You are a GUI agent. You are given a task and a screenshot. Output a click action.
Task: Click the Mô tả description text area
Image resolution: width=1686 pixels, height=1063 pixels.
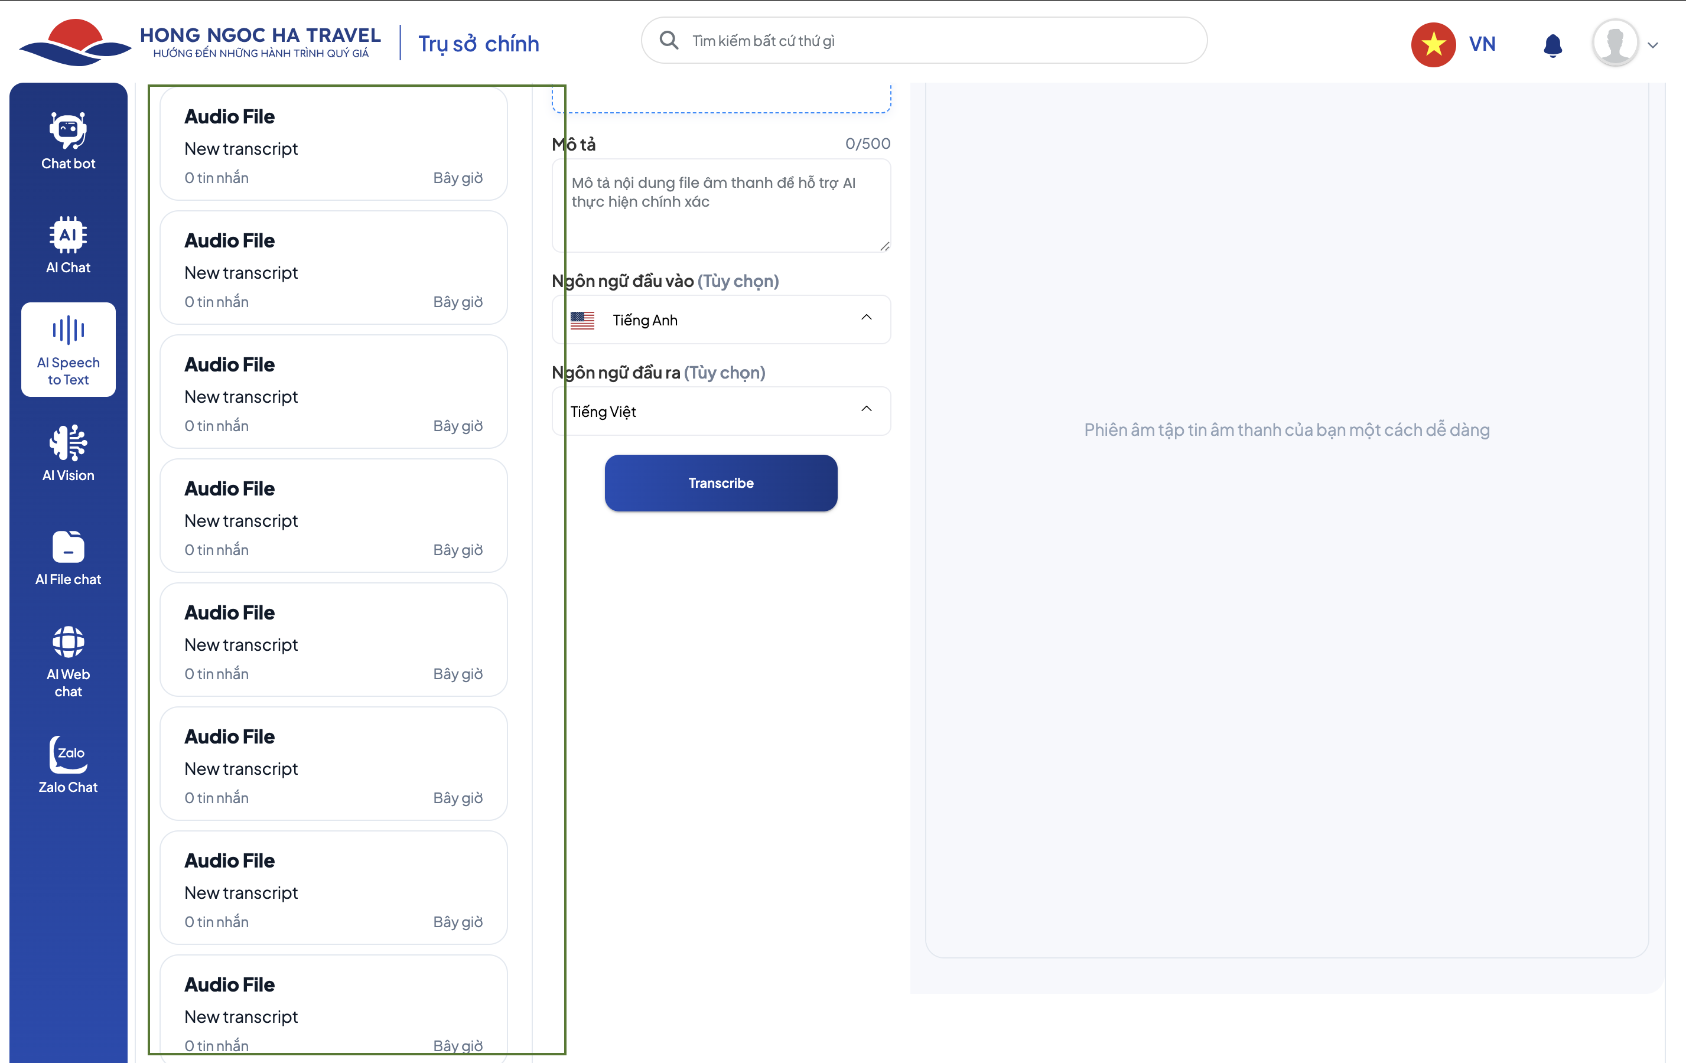[721, 206]
